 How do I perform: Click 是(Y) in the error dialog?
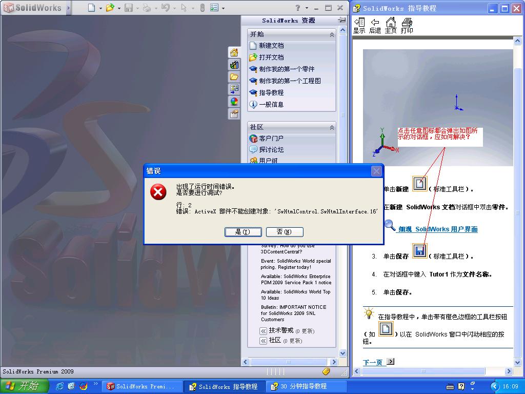pos(243,232)
